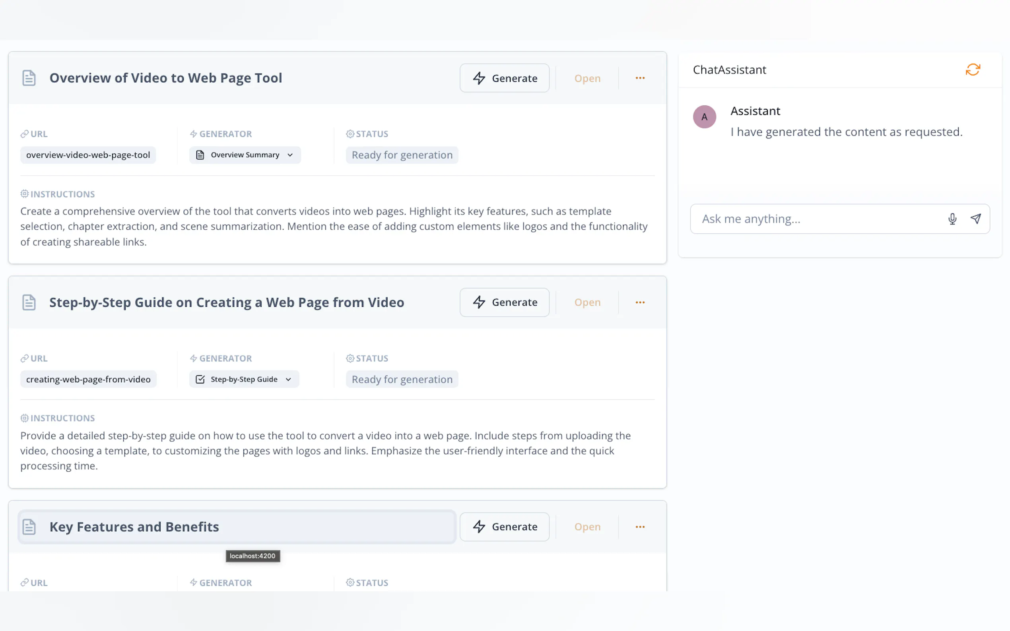Open the Step-by-Step Guide page
Image resolution: width=1010 pixels, height=631 pixels.
[x=587, y=302]
